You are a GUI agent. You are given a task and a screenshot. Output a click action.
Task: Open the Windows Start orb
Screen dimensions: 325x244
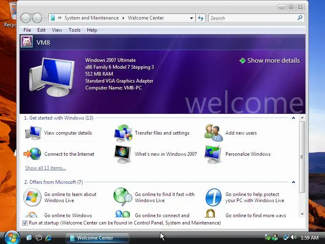(12, 237)
